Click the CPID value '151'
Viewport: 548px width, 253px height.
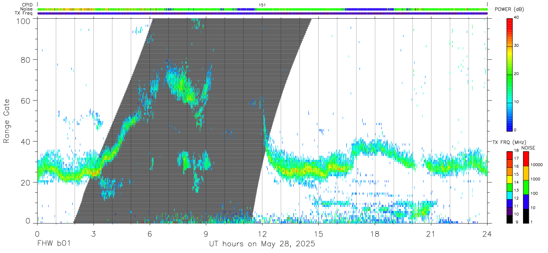click(262, 5)
